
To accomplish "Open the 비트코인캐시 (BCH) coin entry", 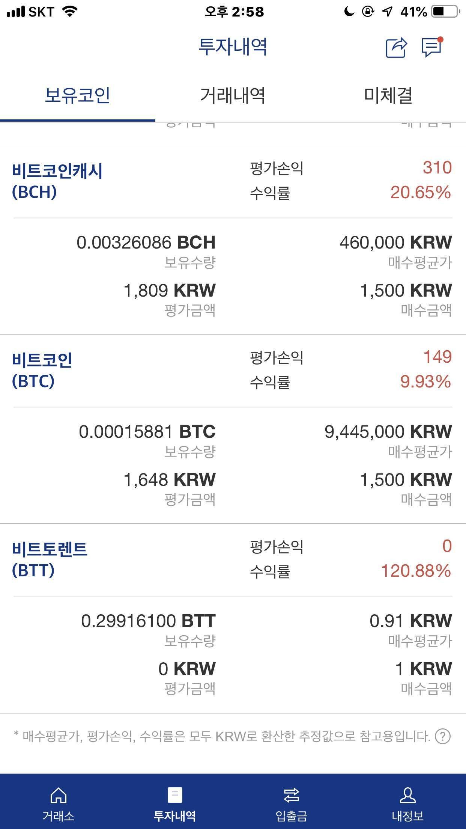I will tap(57, 181).
